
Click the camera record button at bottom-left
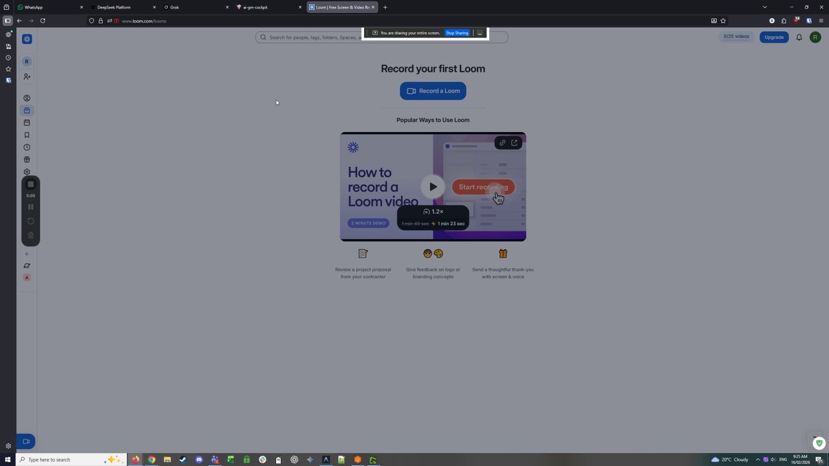[26, 441]
